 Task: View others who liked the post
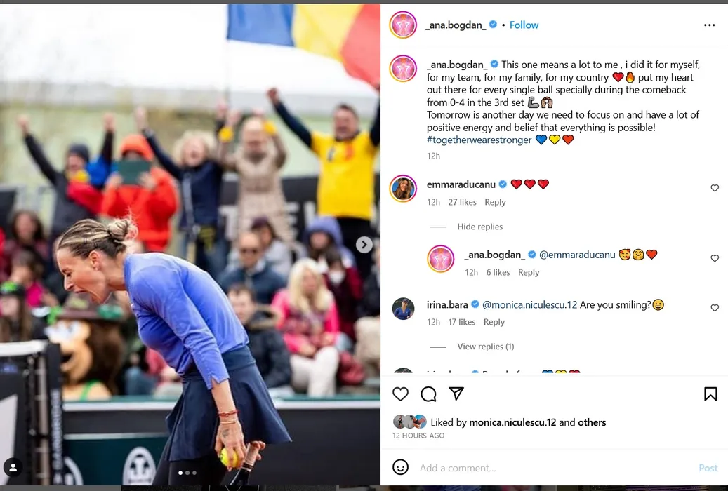[x=592, y=422]
